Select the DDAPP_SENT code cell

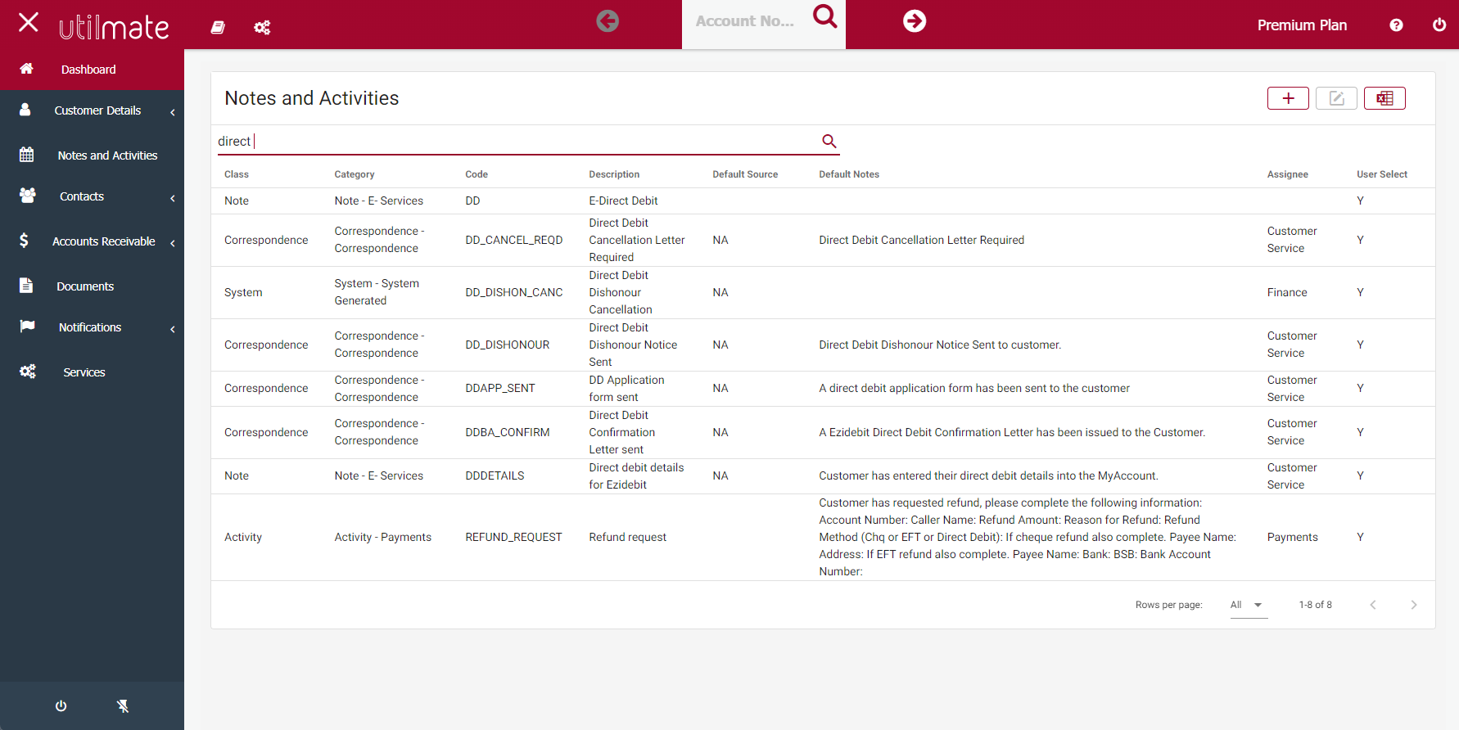[x=500, y=388]
